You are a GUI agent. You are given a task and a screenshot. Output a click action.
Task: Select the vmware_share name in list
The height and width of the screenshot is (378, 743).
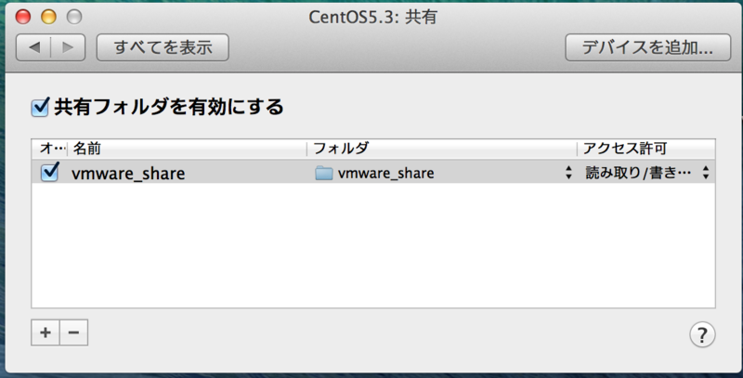pos(128,174)
